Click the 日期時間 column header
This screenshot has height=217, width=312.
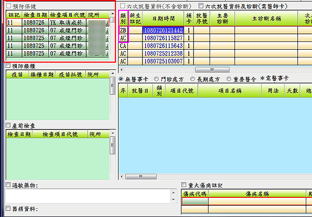163,18
